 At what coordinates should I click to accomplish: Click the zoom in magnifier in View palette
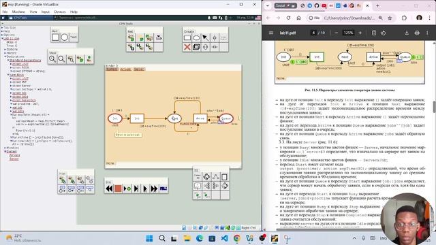coord(52,59)
